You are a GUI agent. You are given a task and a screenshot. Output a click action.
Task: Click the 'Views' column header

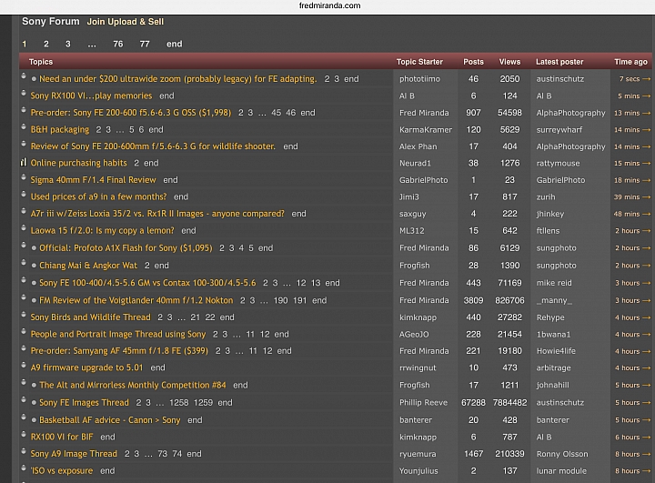509,62
